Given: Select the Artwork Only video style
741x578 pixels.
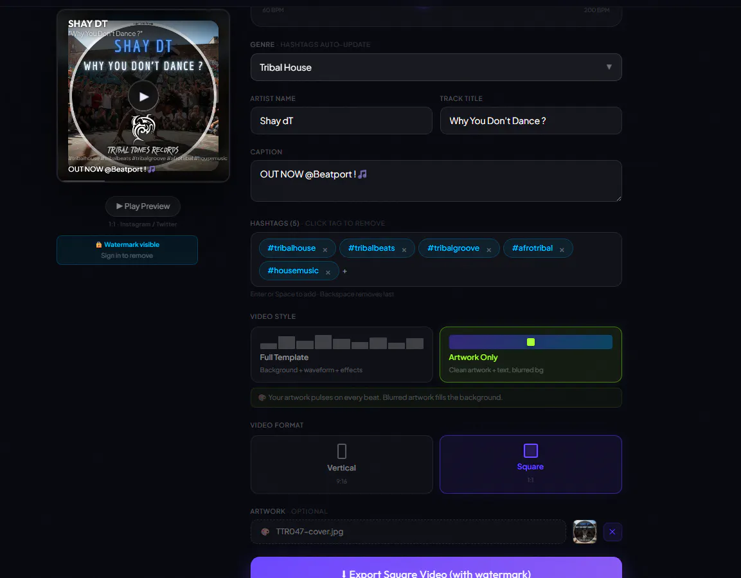Looking at the screenshot, I should point(531,354).
